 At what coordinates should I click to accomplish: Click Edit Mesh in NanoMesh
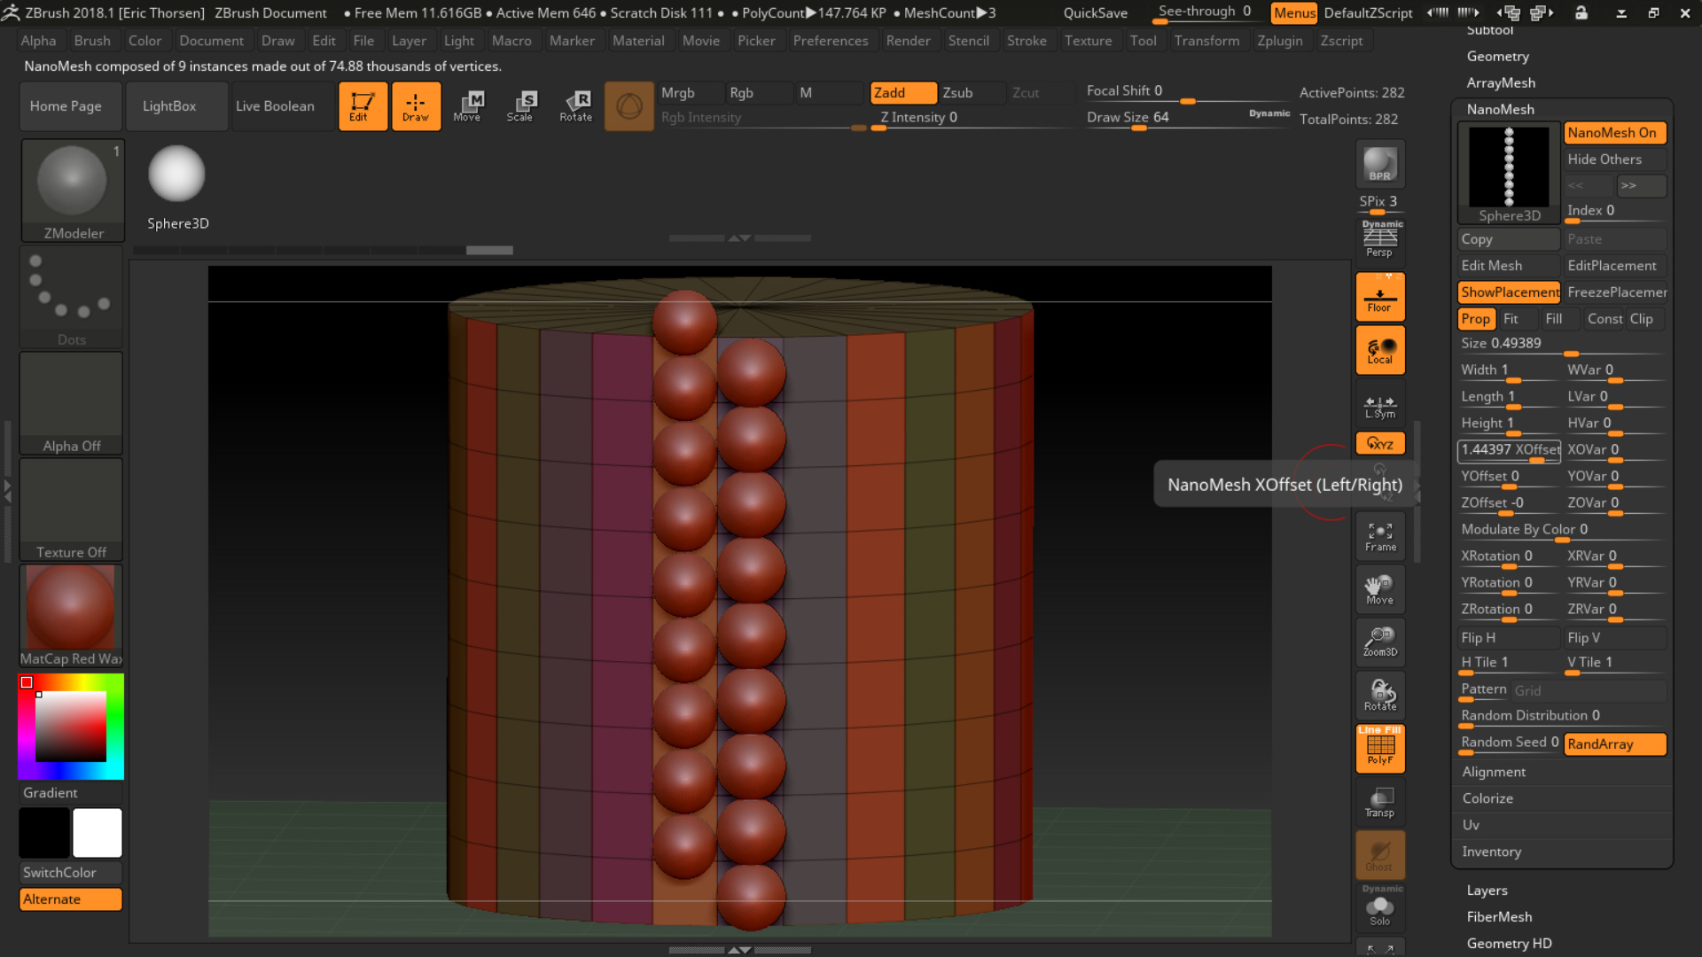click(1509, 266)
